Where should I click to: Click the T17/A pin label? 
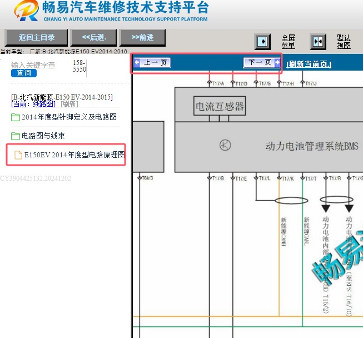[x=218, y=83]
